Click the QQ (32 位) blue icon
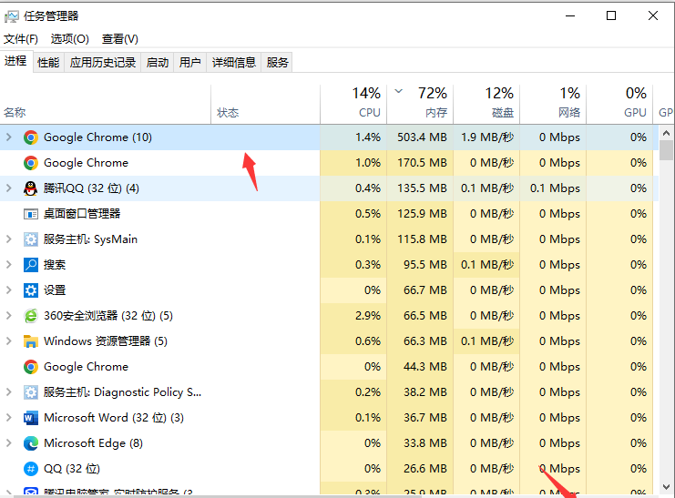The height and width of the screenshot is (498, 675). pos(31,468)
